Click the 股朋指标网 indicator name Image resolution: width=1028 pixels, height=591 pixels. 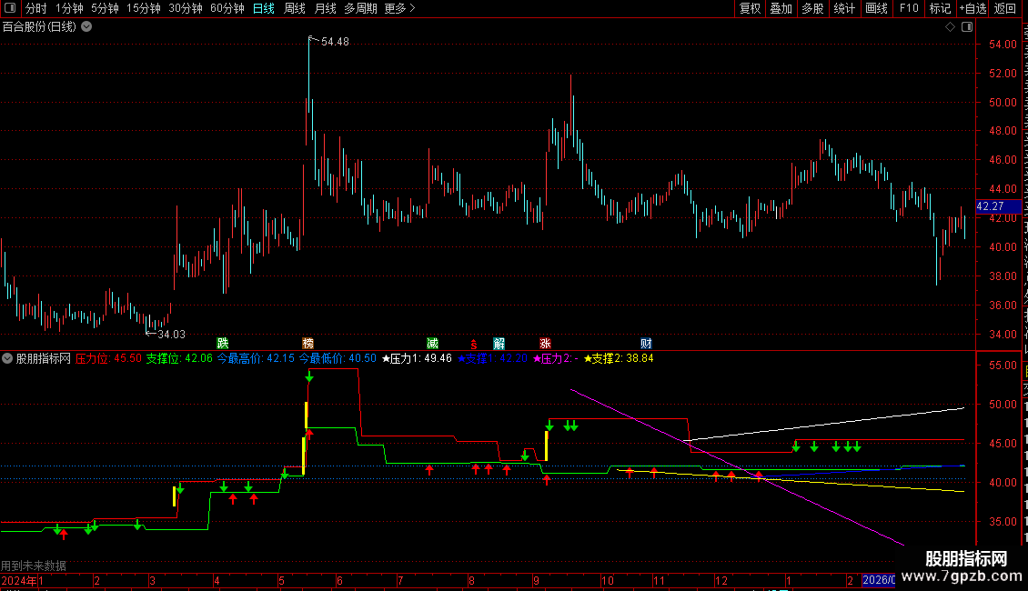[x=44, y=358]
